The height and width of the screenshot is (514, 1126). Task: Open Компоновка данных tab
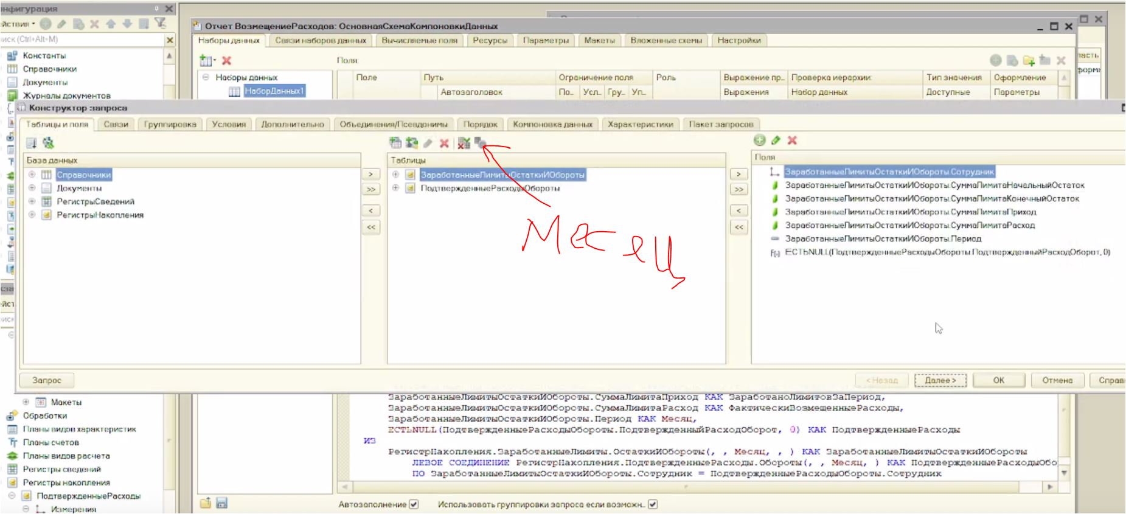pyautogui.click(x=552, y=124)
